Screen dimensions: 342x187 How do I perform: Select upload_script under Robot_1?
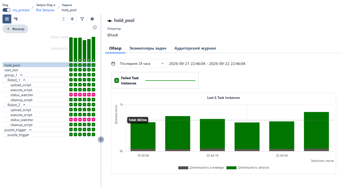pyautogui.click(x=21, y=85)
